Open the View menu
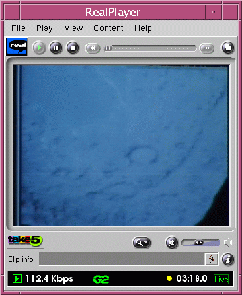The height and width of the screenshot is (295, 242). click(73, 28)
